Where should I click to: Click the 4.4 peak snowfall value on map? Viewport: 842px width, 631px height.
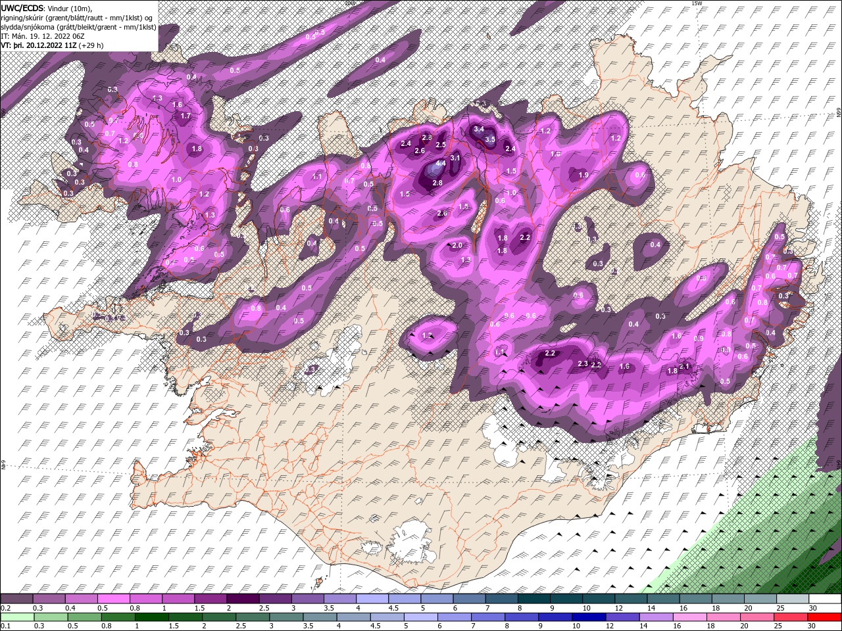(440, 163)
